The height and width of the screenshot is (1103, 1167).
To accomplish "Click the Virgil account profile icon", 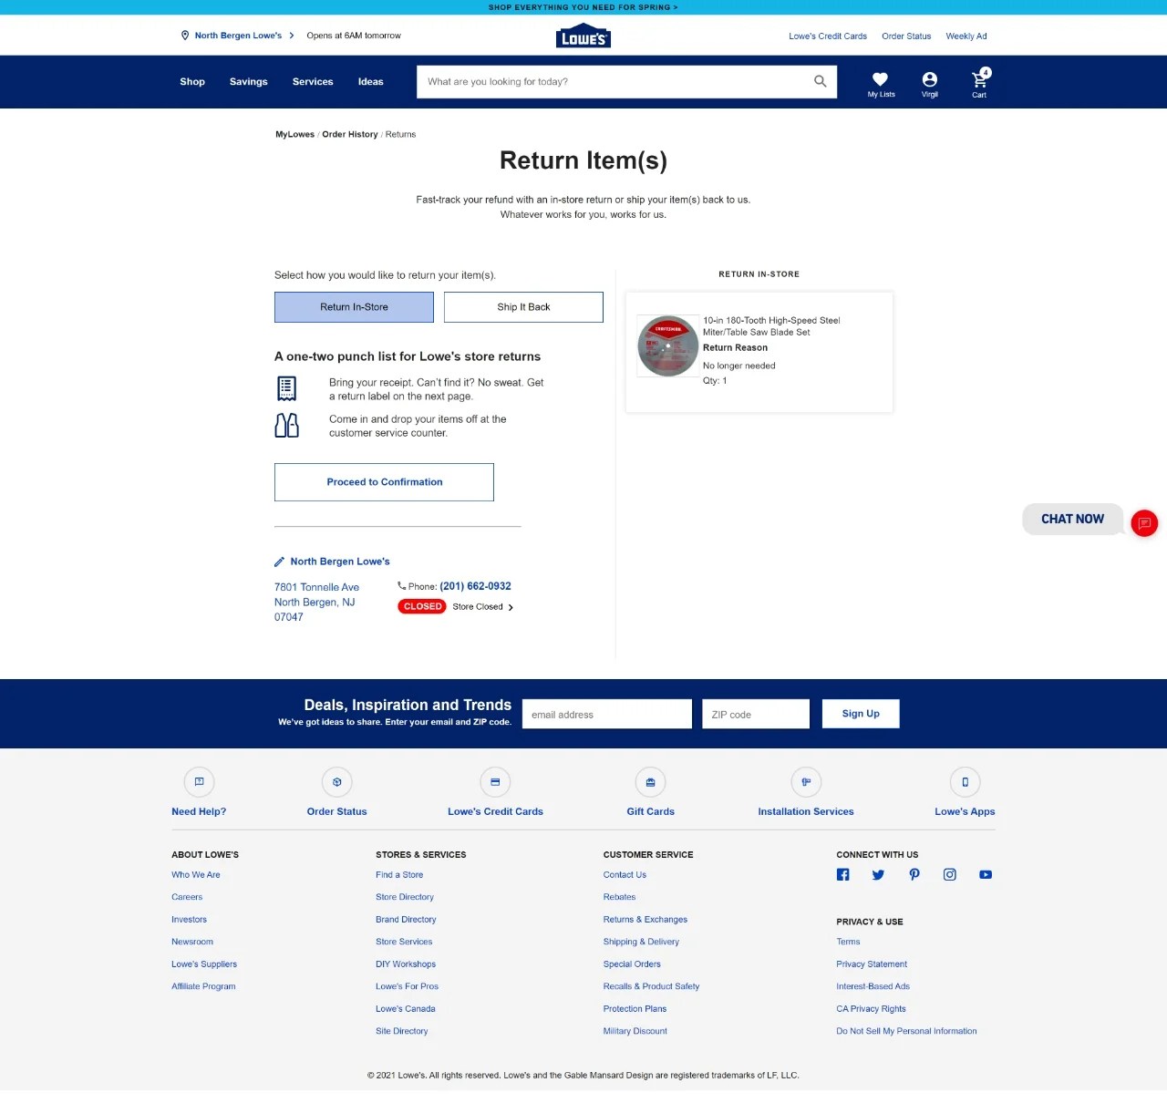I will click(929, 78).
